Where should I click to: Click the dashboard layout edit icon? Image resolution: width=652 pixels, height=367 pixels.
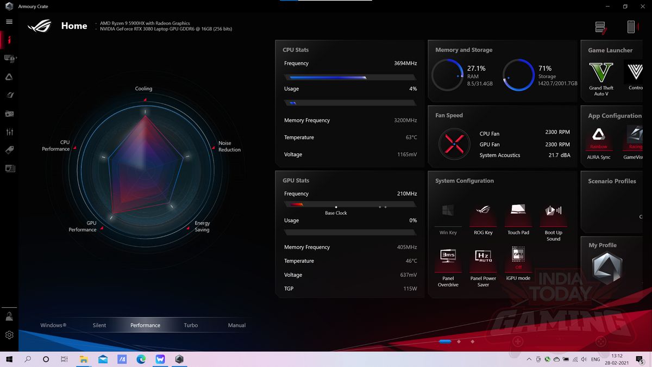[x=601, y=28]
